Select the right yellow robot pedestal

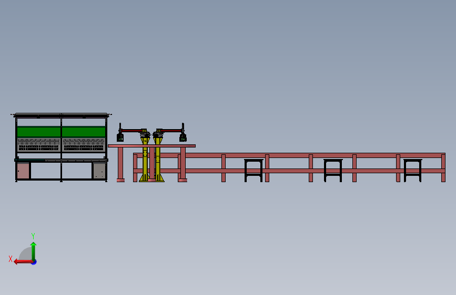pyautogui.click(x=158, y=160)
